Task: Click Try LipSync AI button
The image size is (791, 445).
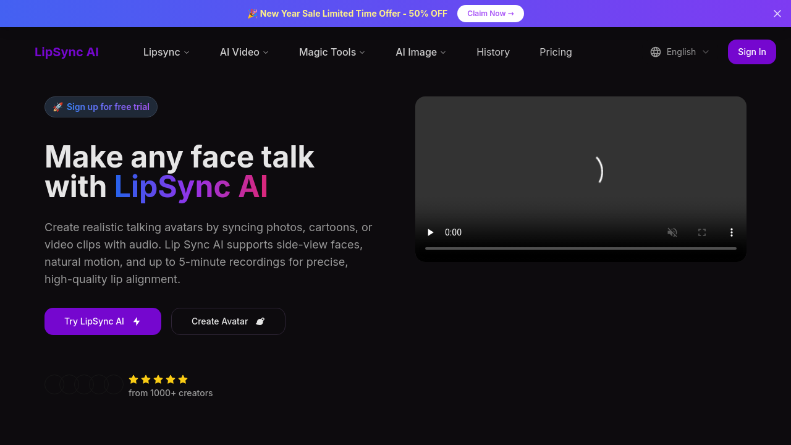Action: pos(103,321)
